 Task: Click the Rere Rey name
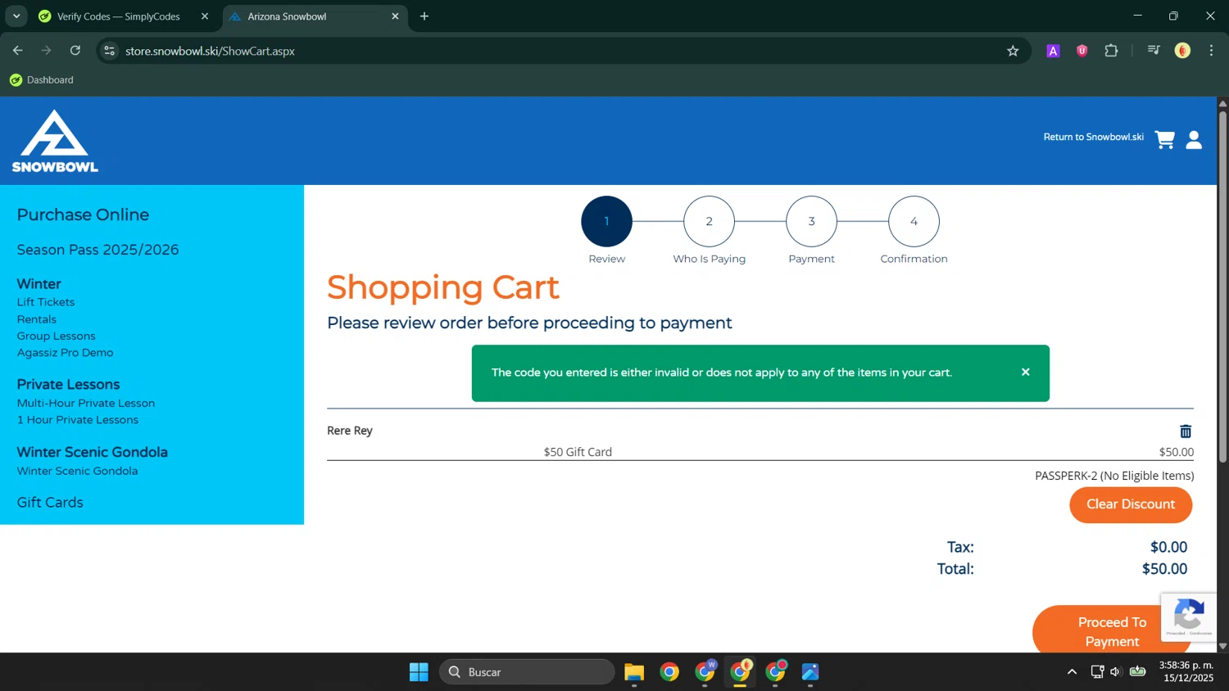click(350, 431)
